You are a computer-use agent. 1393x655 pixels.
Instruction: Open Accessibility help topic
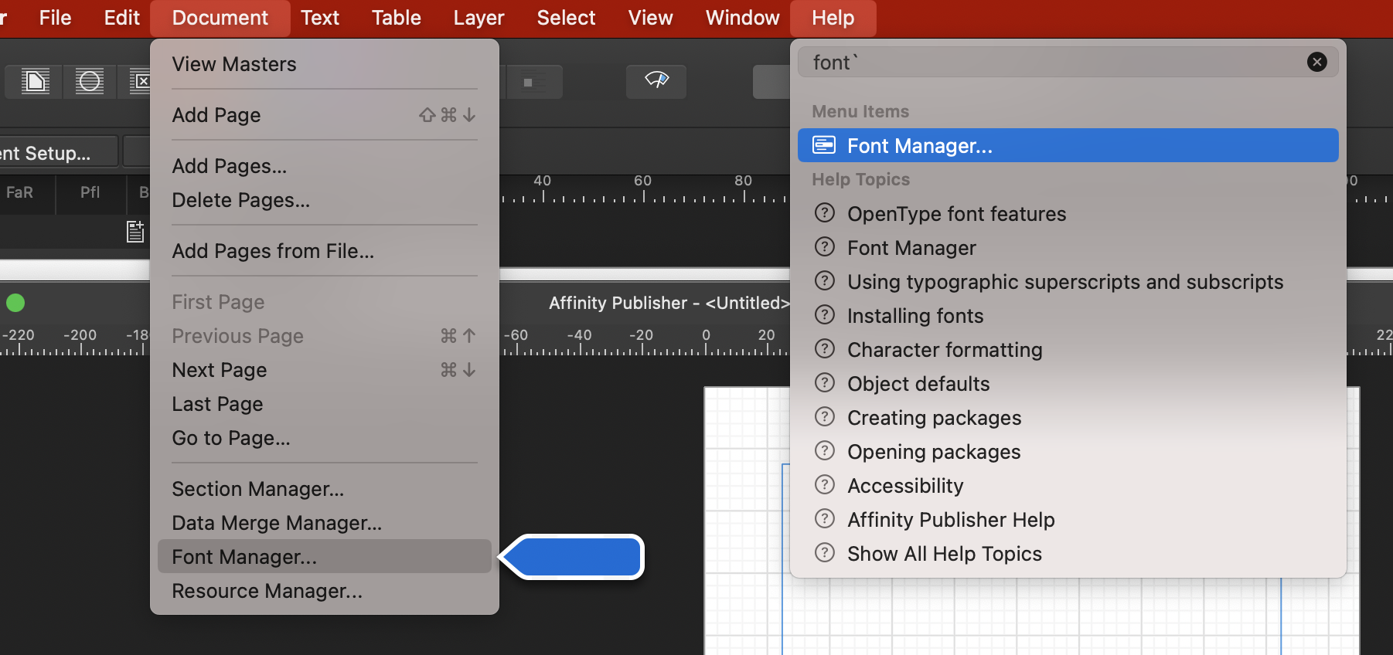tap(1068, 486)
